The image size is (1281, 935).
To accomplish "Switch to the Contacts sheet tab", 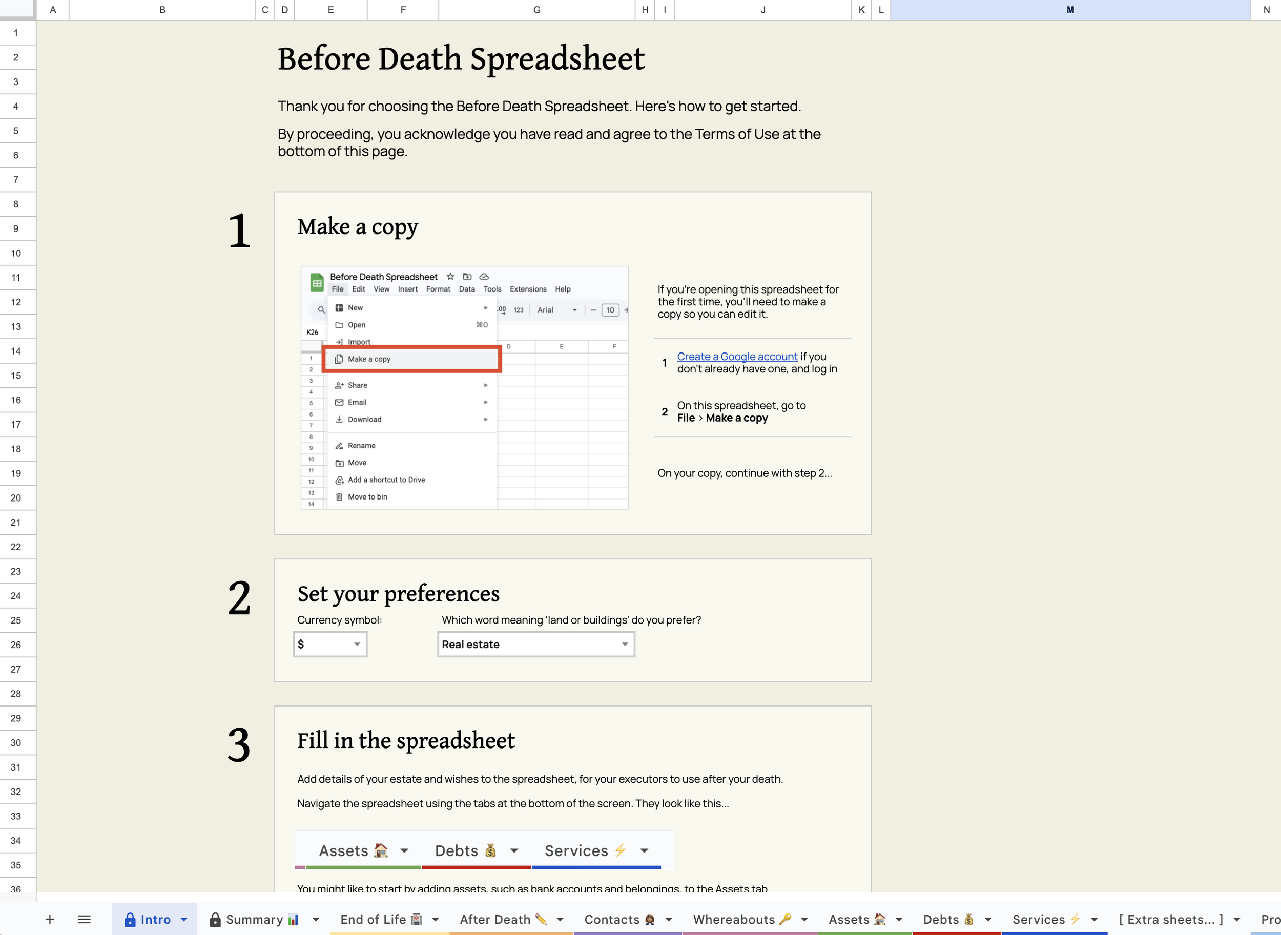I will [x=612, y=919].
